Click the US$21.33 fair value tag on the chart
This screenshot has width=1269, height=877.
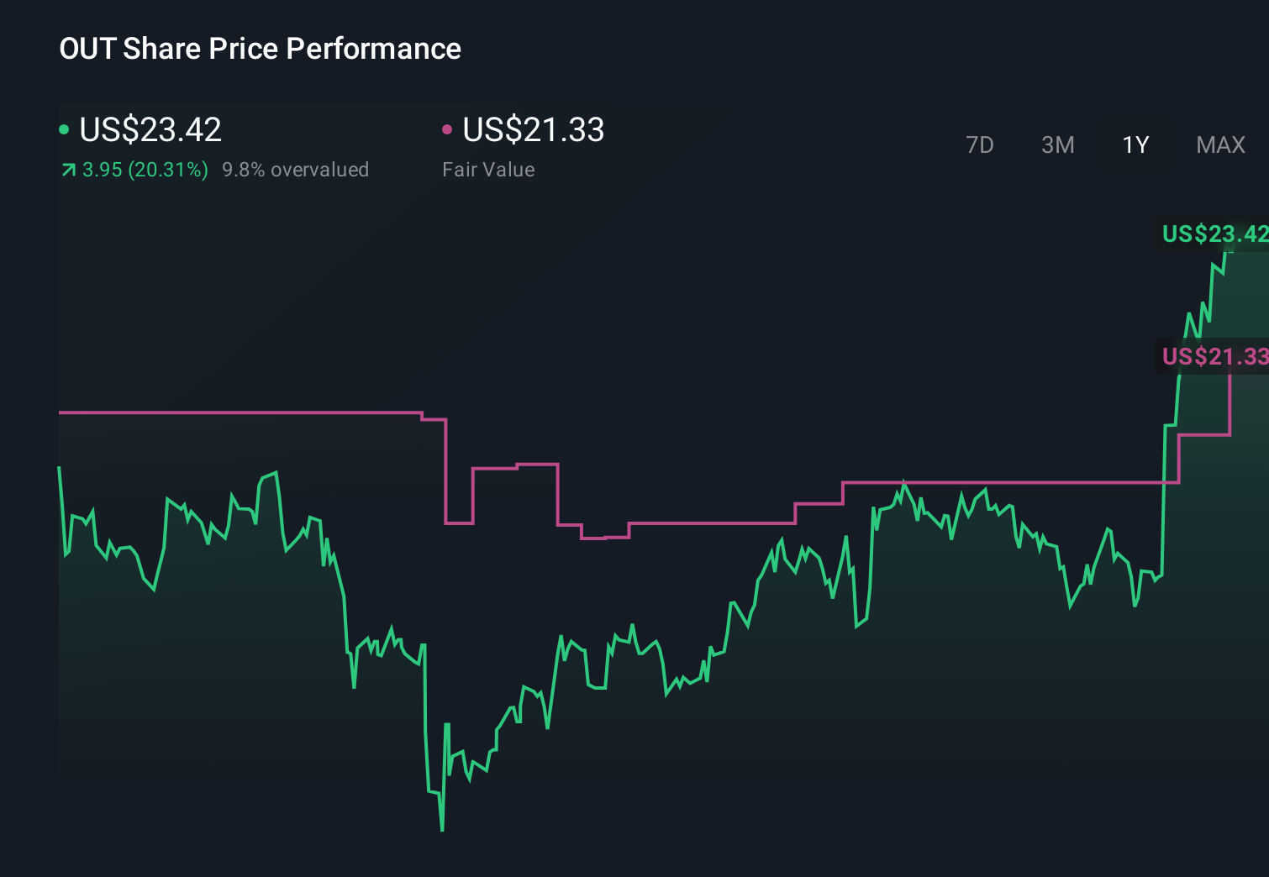1214,357
